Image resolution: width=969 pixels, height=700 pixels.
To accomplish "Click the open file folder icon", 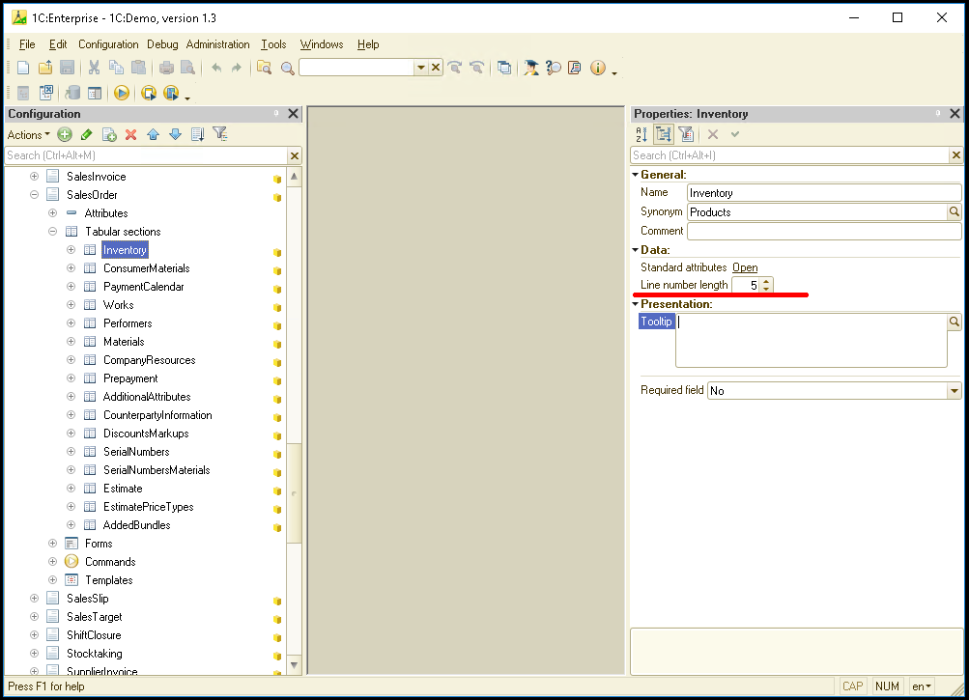I will (45, 68).
